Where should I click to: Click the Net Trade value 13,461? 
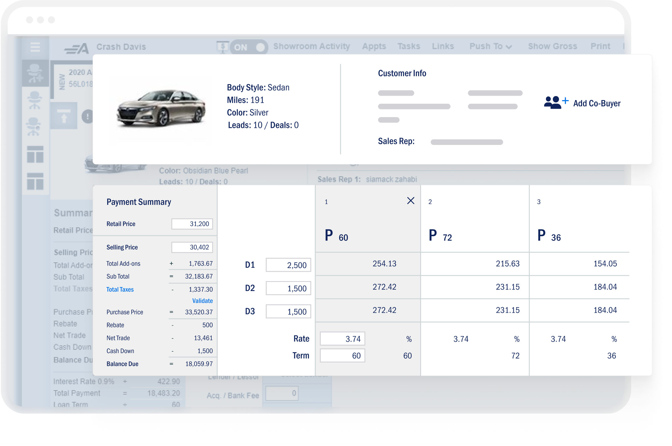[203, 338]
